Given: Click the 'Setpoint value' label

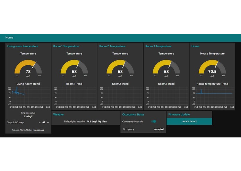Looking at the screenshot, I should 28,113.
